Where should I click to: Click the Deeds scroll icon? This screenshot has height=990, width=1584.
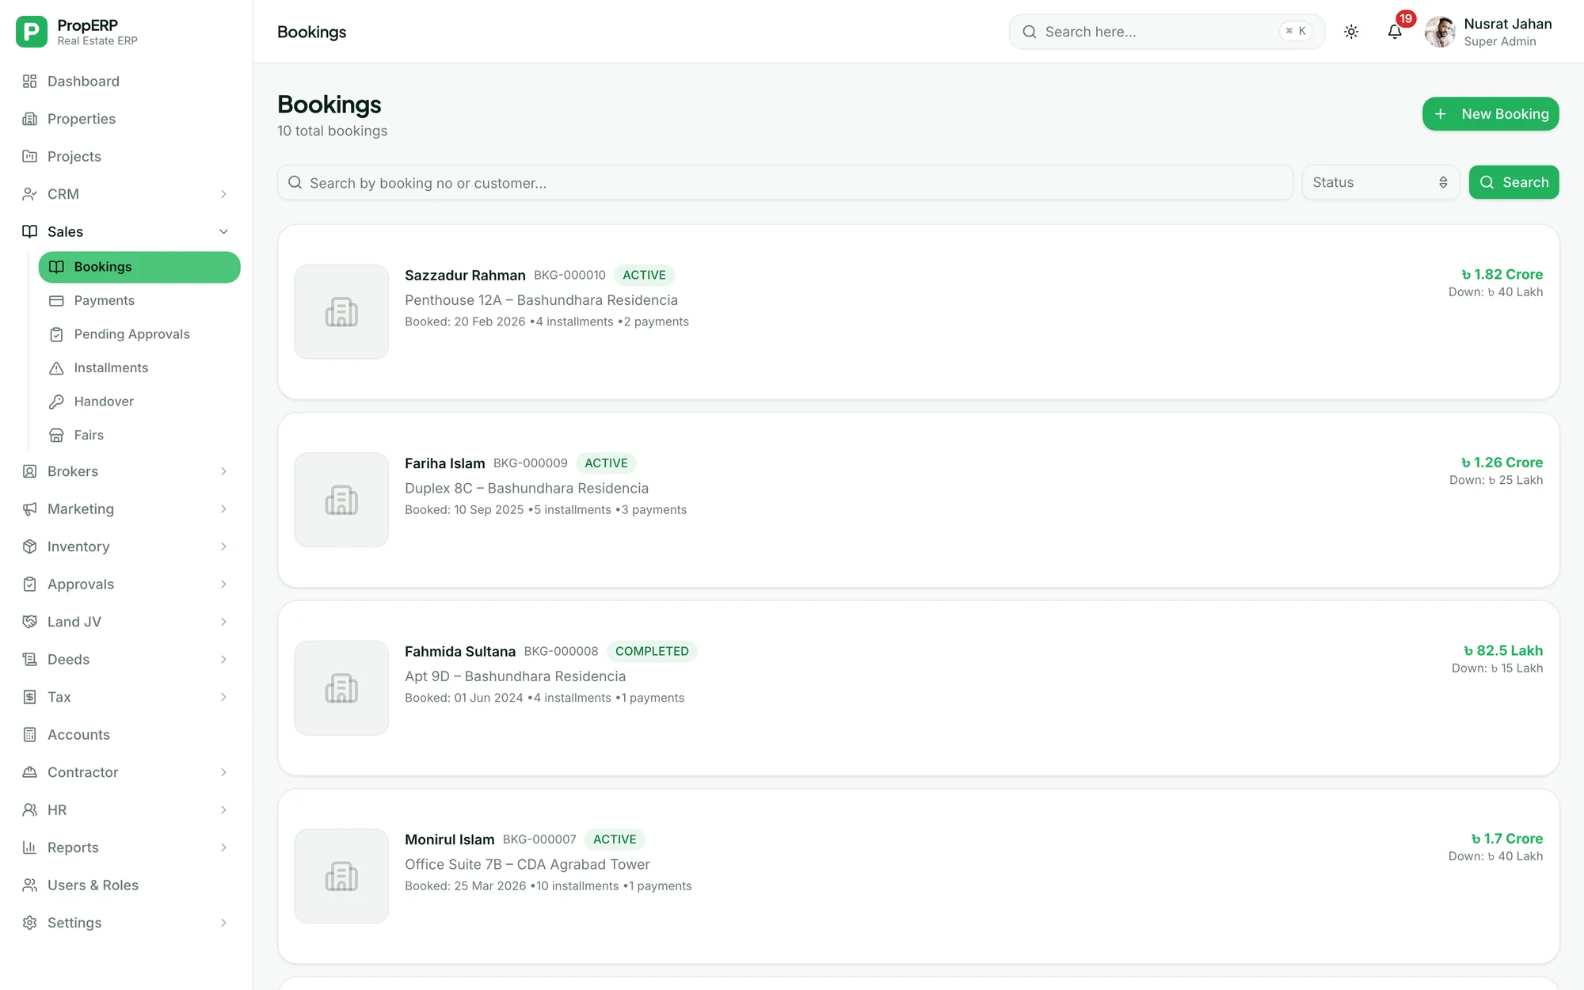pos(30,660)
